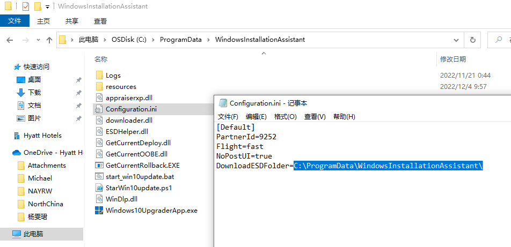Select the GetCurrentDeploy.dll file icon

tap(99, 143)
